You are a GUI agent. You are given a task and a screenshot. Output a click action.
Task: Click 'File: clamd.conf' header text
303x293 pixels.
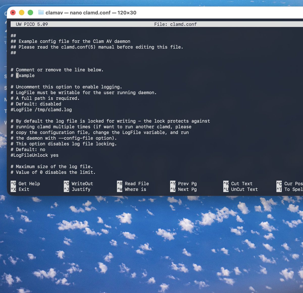click(175, 24)
